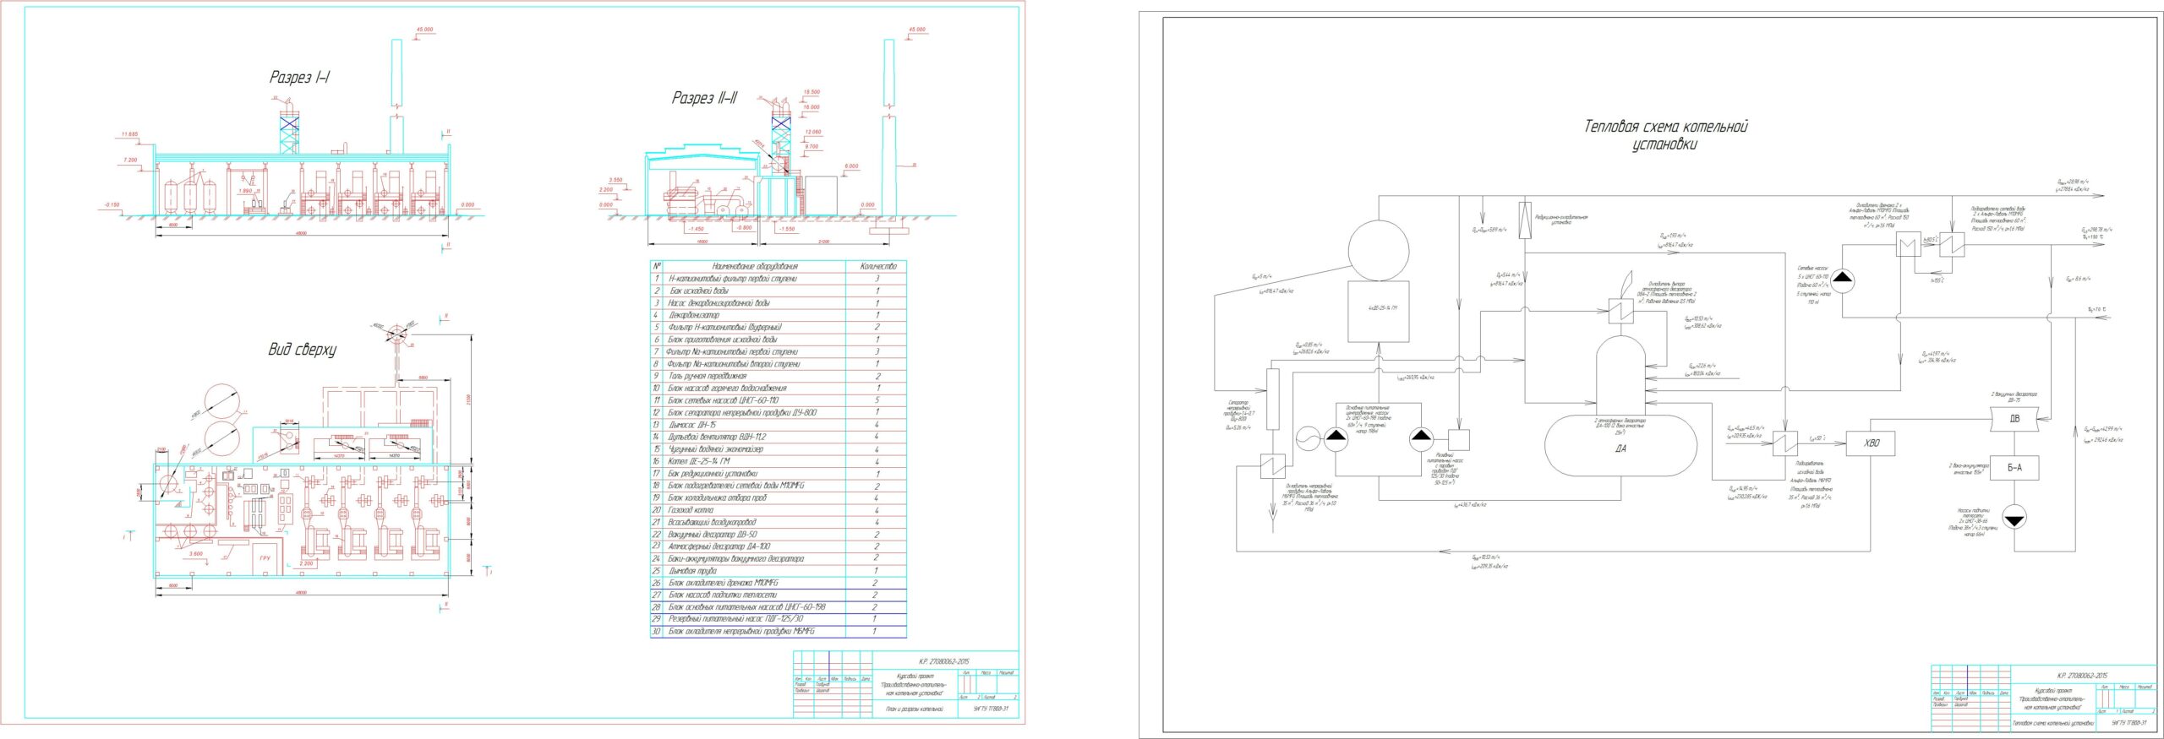Click the ХВО block in thermal scheme
The image size is (2164, 739).
[x=1872, y=443]
